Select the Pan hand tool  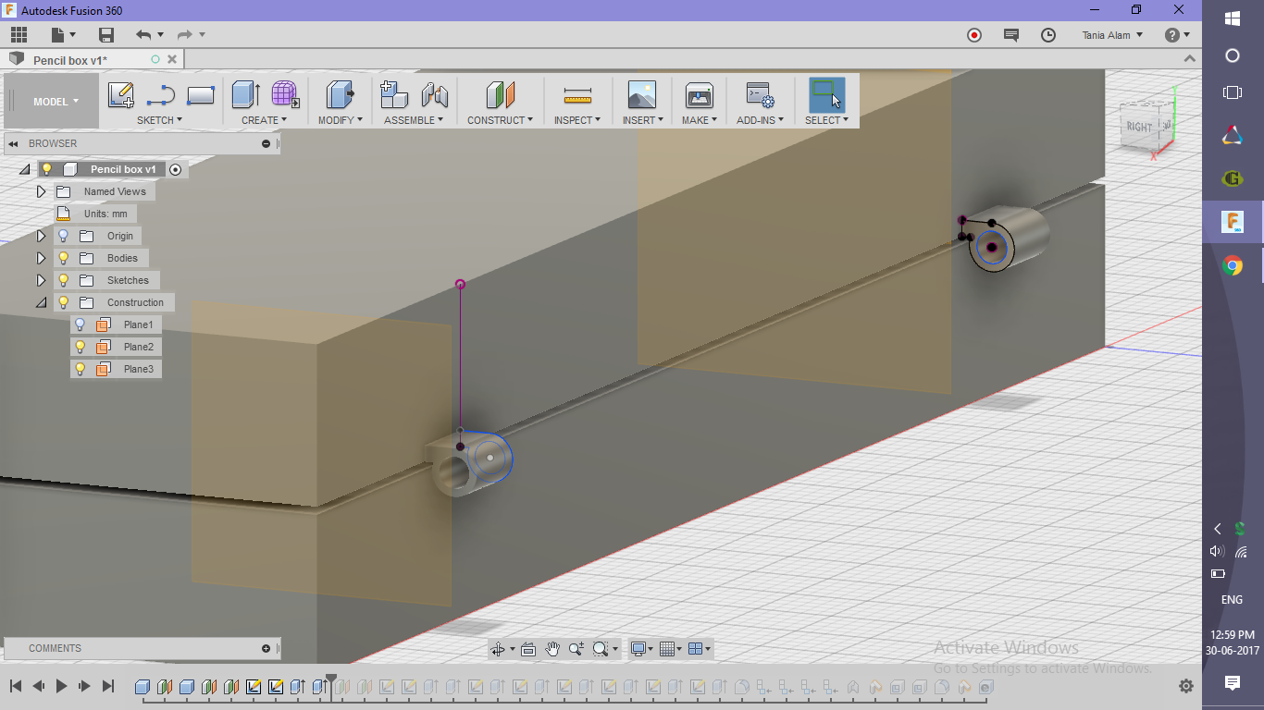552,649
